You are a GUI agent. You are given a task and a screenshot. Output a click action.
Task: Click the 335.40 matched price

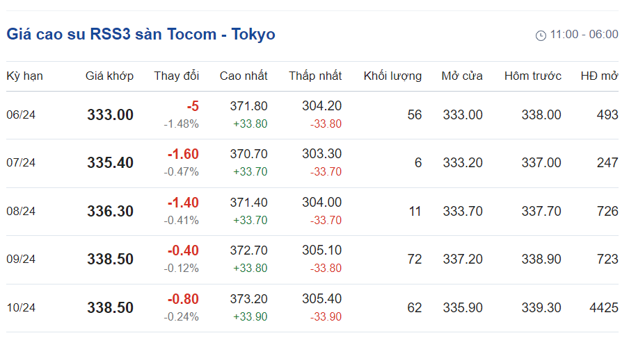click(110, 163)
